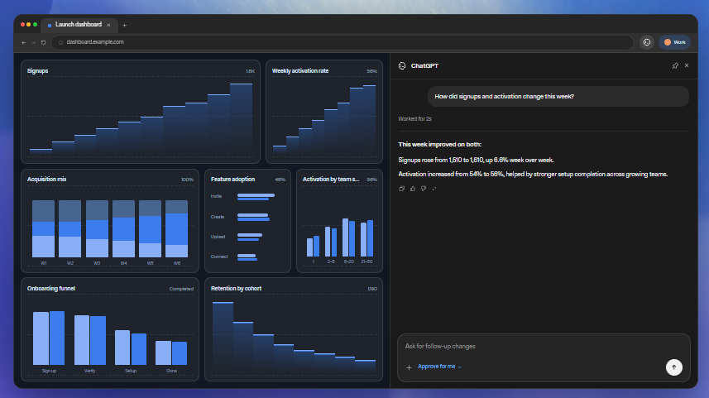Copy the ChatGPT response
Screen dimensions: 709x398
pyautogui.click(x=401, y=189)
